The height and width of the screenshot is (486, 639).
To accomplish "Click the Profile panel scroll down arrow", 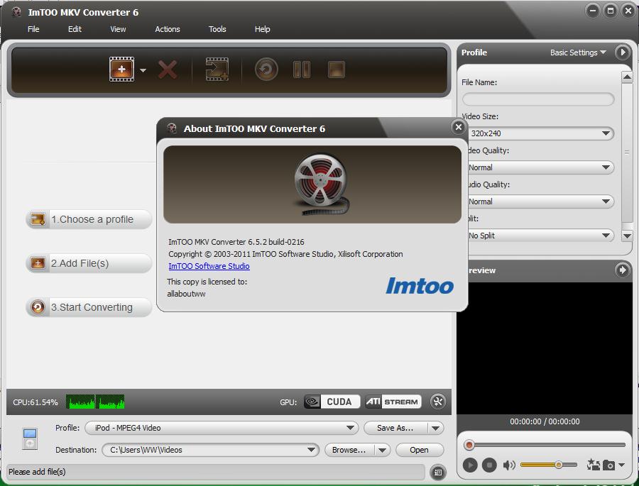I will tap(627, 236).
